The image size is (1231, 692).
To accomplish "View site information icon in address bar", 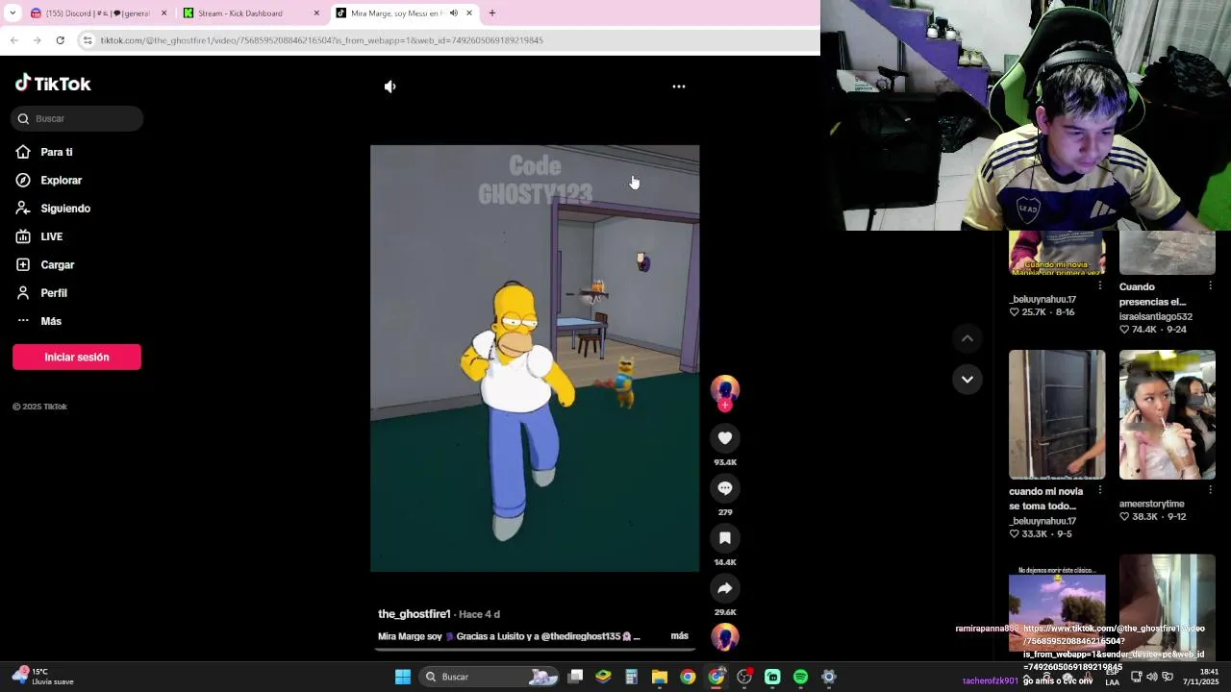I will pyautogui.click(x=88, y=40).
